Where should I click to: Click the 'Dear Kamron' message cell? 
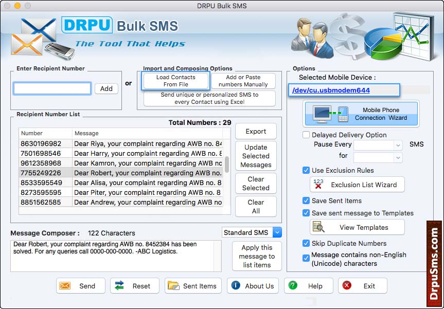(x=148, y=163)
